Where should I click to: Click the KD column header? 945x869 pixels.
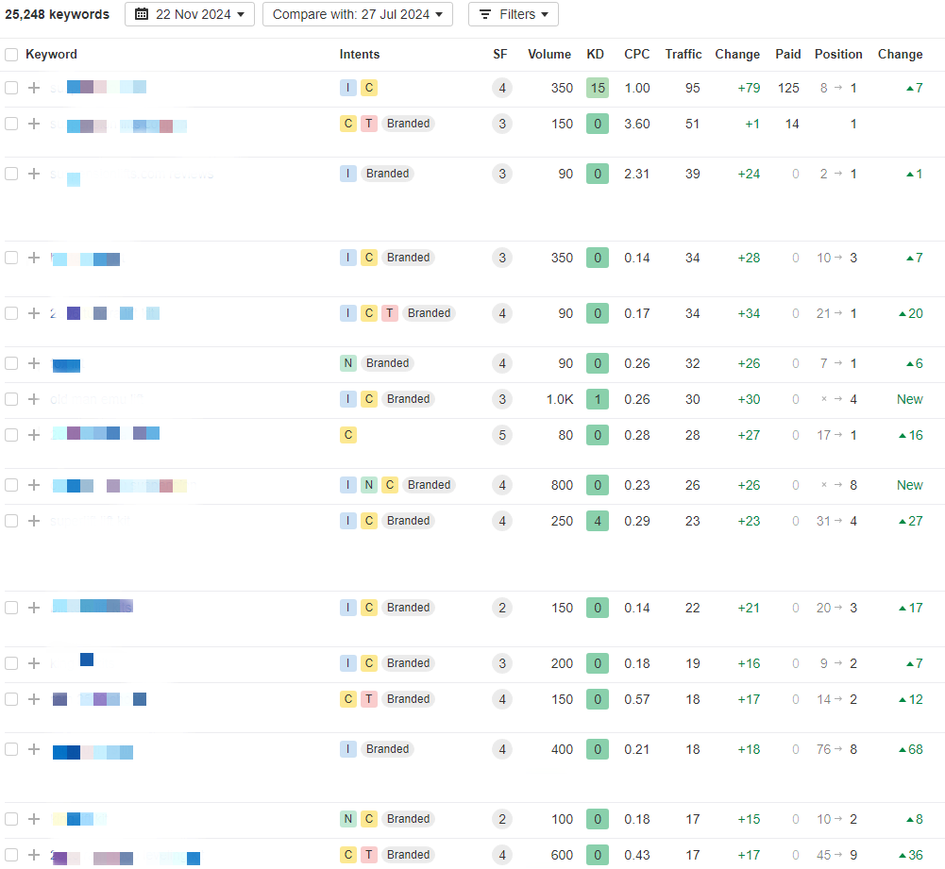click(x=596, y=55)
